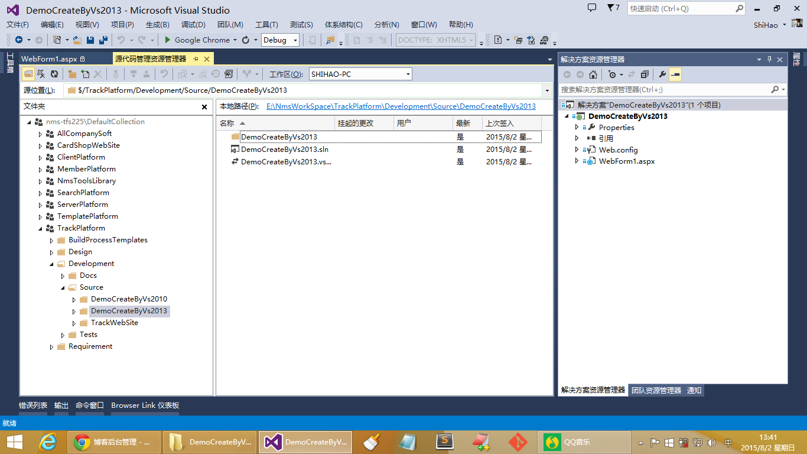Image resolution: width=807 pixels, height=454 pixels.
Task: Click the Navigate Backward arrow icon
Action: [x=19, y=40]
